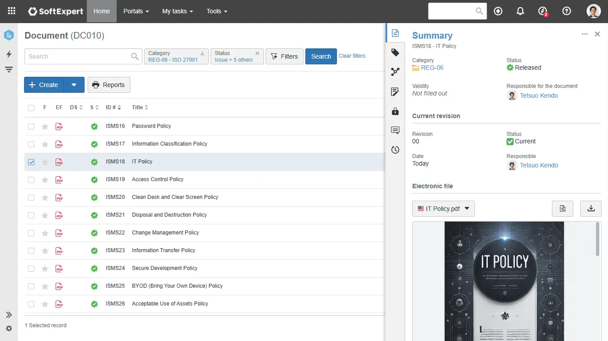608x341 pixels.
Task: Open the structure/relations icon in Summary panel
Action: pos(395,72)
